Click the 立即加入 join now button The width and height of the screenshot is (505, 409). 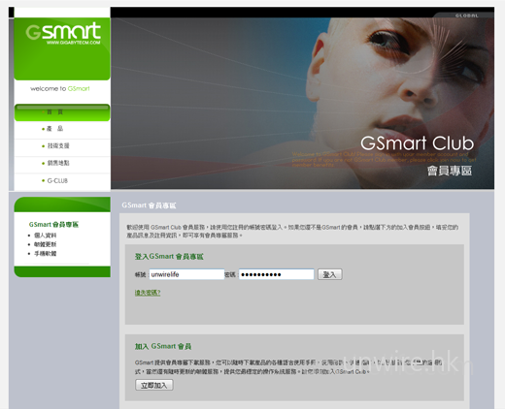pos(154,385)
